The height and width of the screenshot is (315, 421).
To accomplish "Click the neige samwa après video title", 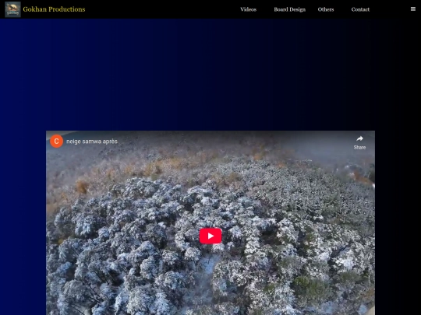I will pyautogui.click(x=92, y=142).
